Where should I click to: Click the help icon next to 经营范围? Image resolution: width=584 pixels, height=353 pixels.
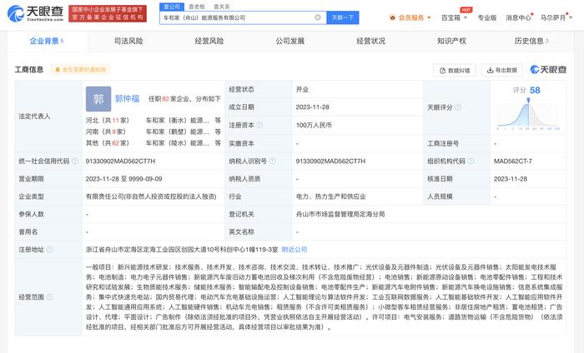click(x=49, y=297)
